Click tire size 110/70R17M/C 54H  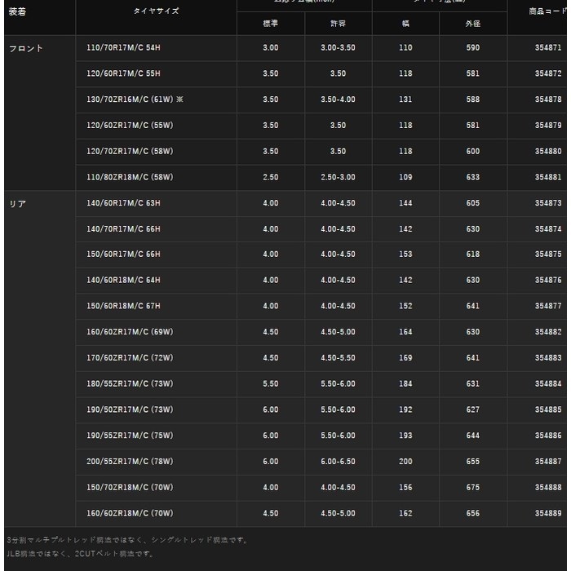pyautogui.click(x=124, y=48)
